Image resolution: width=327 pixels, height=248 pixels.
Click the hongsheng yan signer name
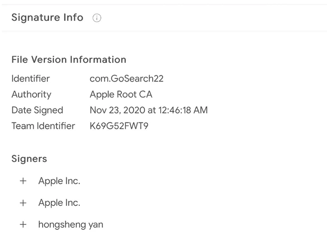coord(70,224)
